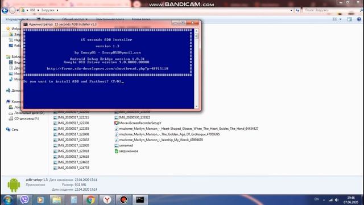Screen dimensions: 364x205
Task: Select file IMG_20200517_124618
Action: point(71,157)
